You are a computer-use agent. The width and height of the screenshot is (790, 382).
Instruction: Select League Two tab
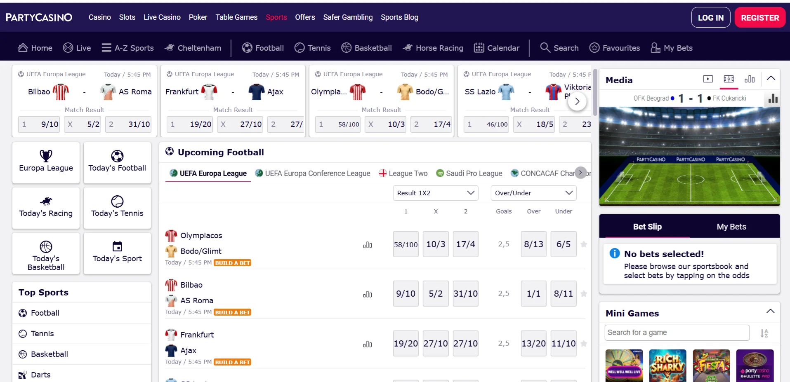[403, 173]
